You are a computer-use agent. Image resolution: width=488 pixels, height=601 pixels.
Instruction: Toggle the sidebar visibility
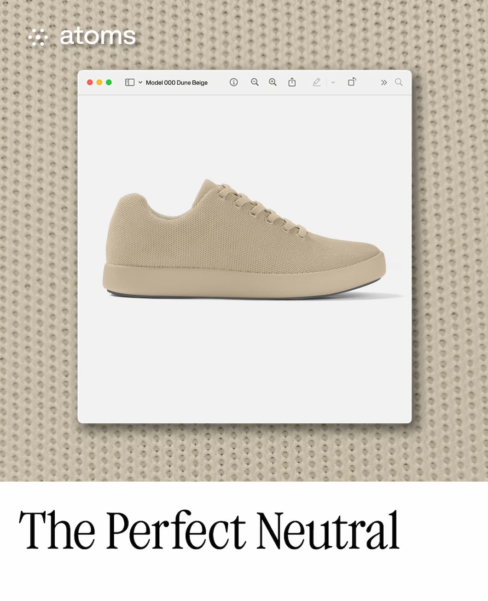129,82
